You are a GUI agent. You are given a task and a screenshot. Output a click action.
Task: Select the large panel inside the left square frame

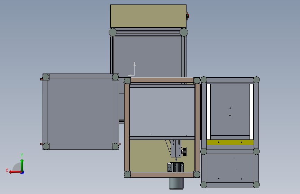tap(81, 111)
